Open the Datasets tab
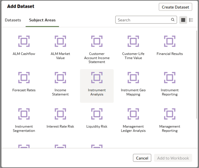 tap(13, 20)
